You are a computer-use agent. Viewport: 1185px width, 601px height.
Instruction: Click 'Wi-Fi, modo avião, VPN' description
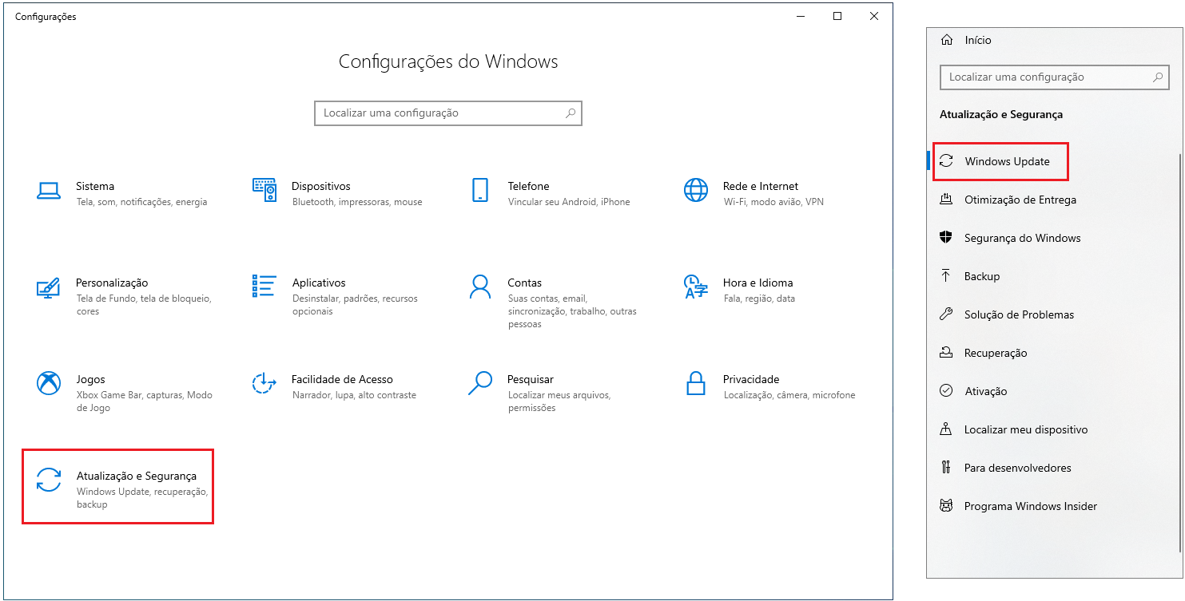[x=773, y=202]
